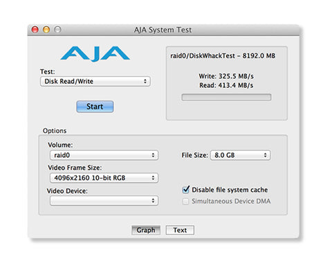Click the AJA logo
Screen dimensions: 332x268
pyautogui.click(x=95, y=54)
